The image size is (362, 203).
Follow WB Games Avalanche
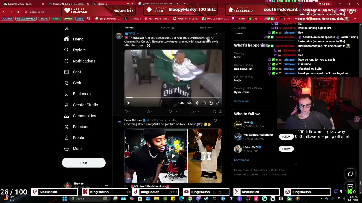coord(286,137)
